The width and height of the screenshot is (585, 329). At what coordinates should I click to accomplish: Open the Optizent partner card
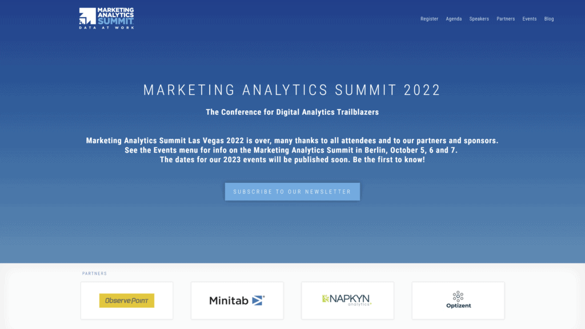[458, 300]
